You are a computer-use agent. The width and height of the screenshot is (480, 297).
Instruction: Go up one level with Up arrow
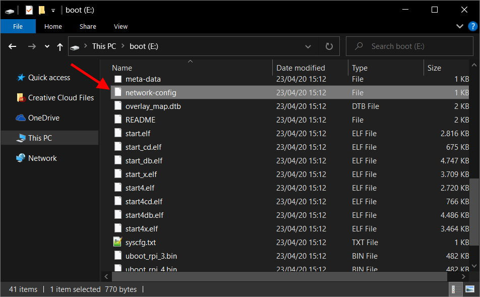coord(60,47)
